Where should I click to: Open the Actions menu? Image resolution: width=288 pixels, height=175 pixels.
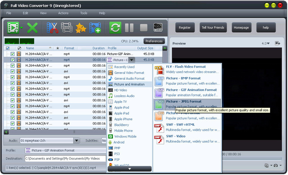63,13
